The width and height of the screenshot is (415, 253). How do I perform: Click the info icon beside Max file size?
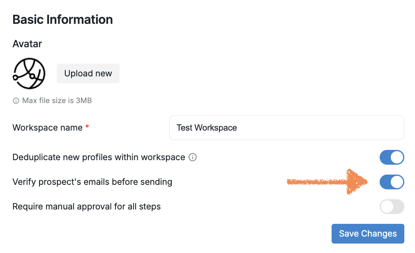point(16,101)
